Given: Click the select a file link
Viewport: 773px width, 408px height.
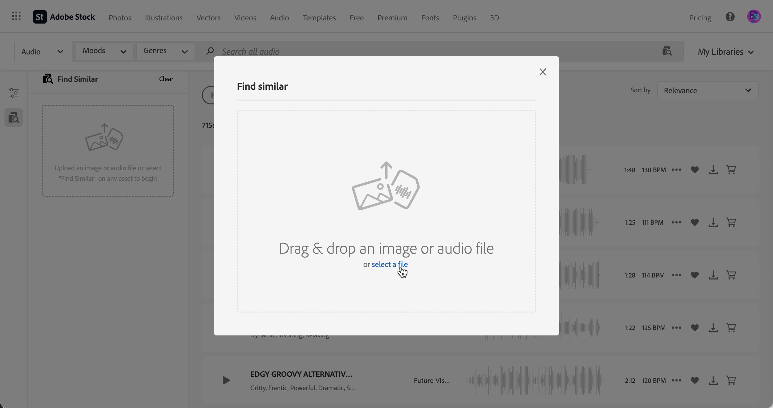Looking at the screenshot, I should point(389,264).
